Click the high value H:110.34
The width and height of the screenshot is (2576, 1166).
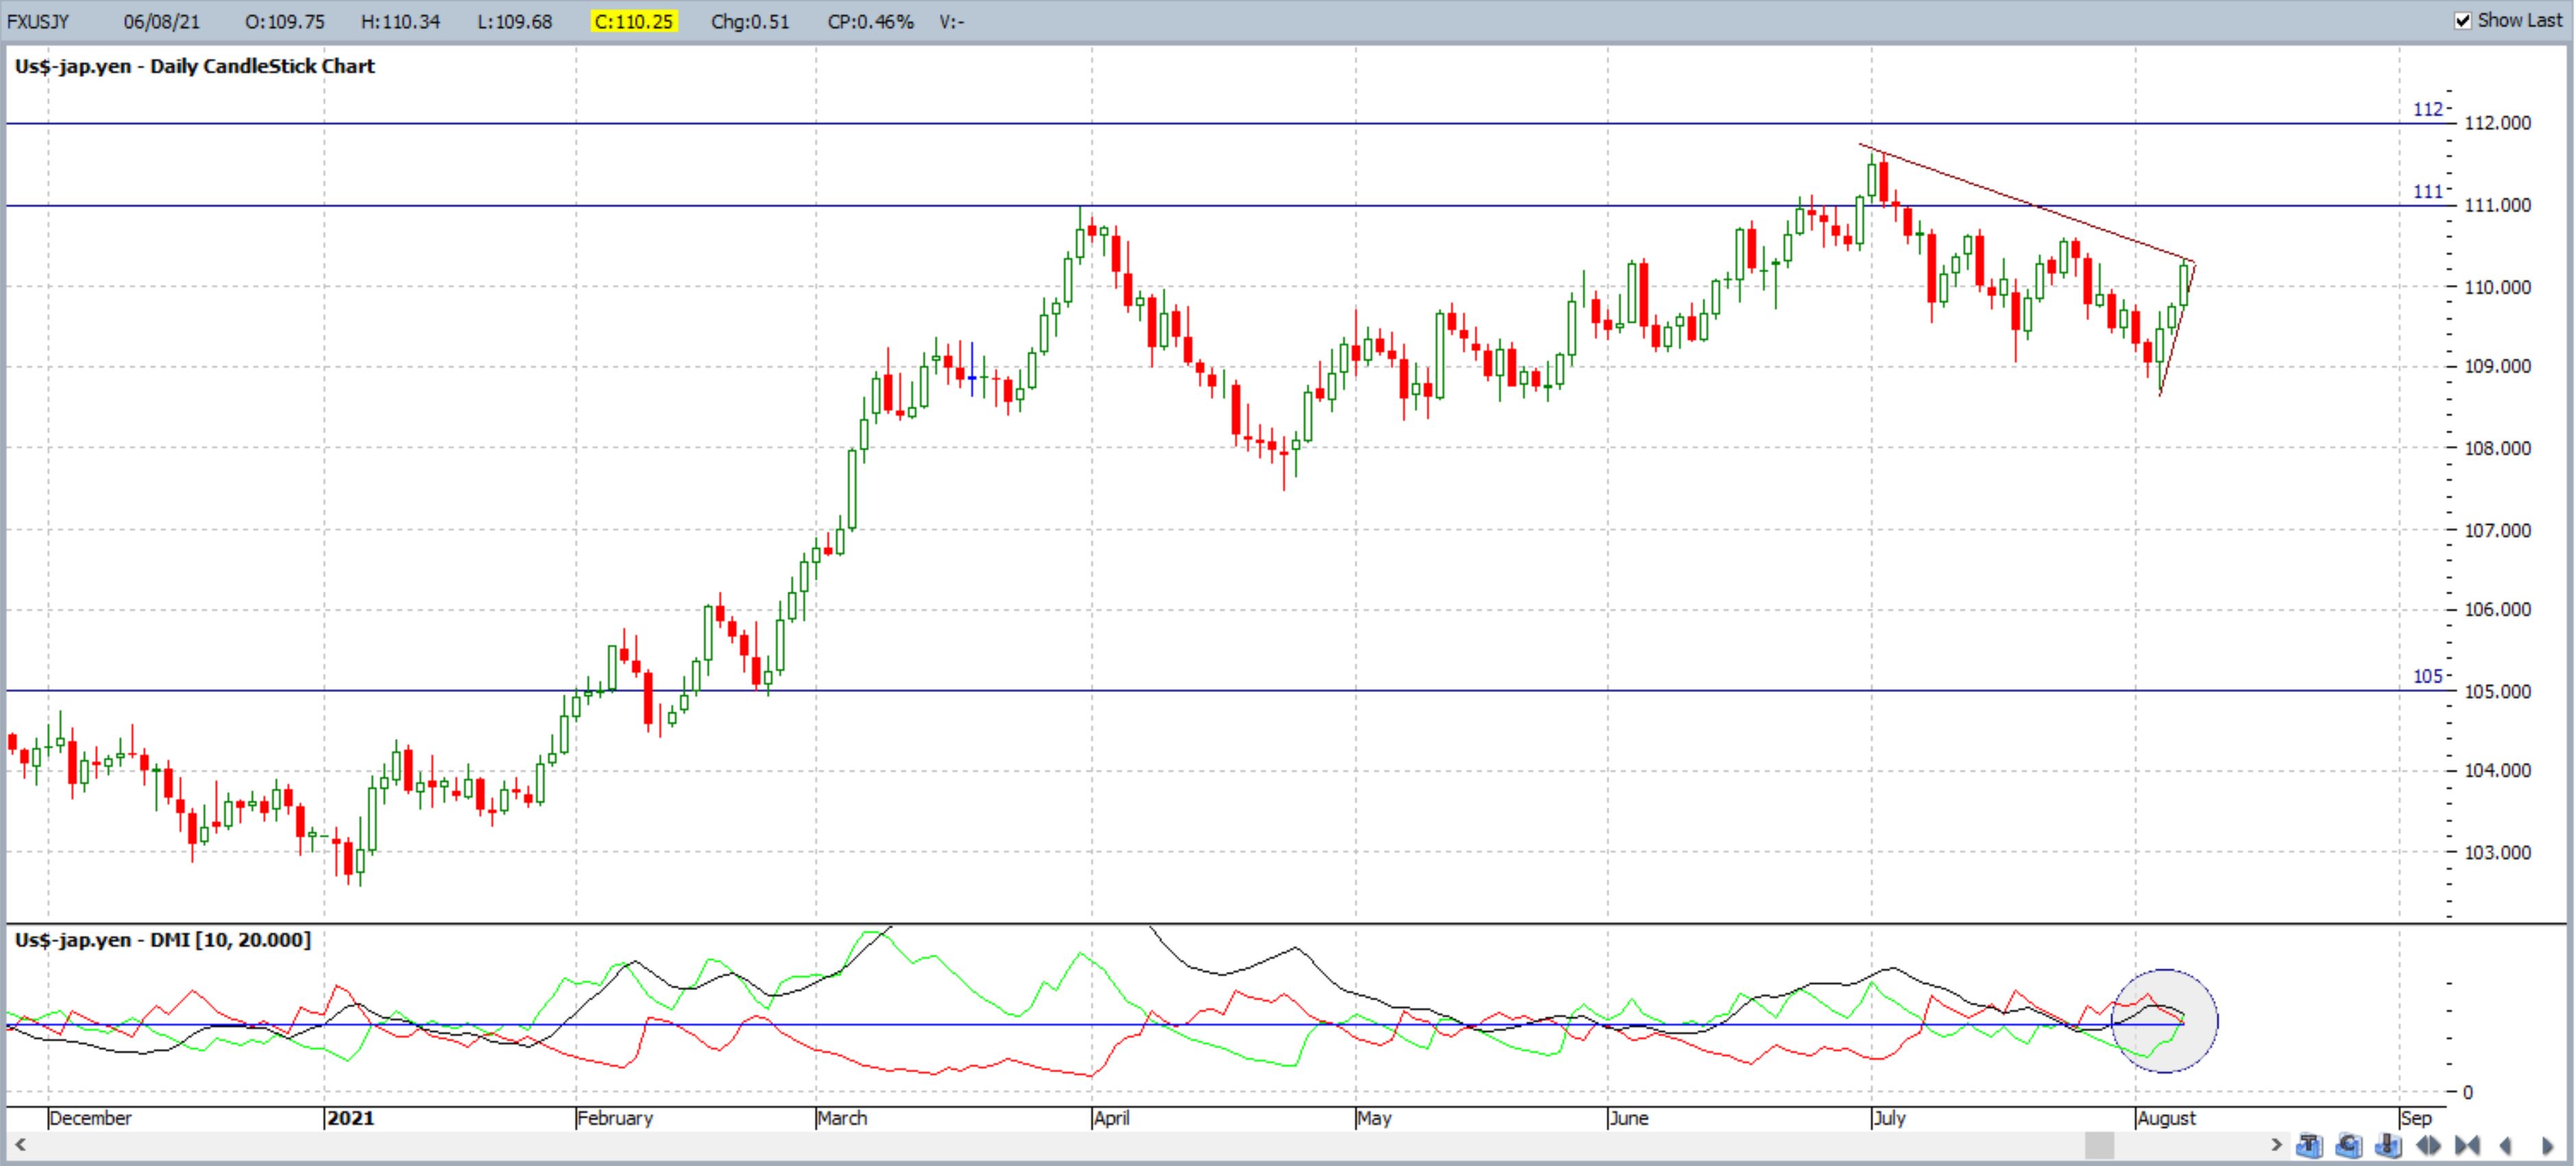400,21
